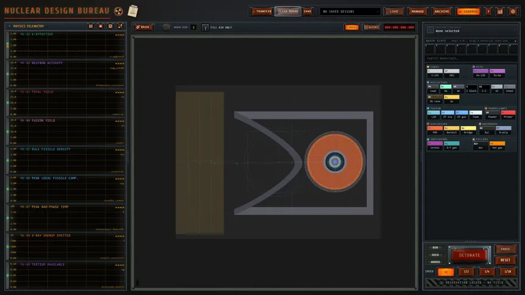The width and height of the screenshot is (525, 295).
Task: Click the radiation trefoil logo icon
Action: [x=118, y=12]
